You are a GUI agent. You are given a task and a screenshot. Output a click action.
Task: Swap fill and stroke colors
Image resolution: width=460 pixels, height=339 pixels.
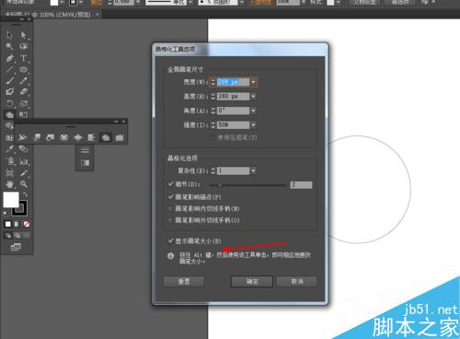(25, 194)
